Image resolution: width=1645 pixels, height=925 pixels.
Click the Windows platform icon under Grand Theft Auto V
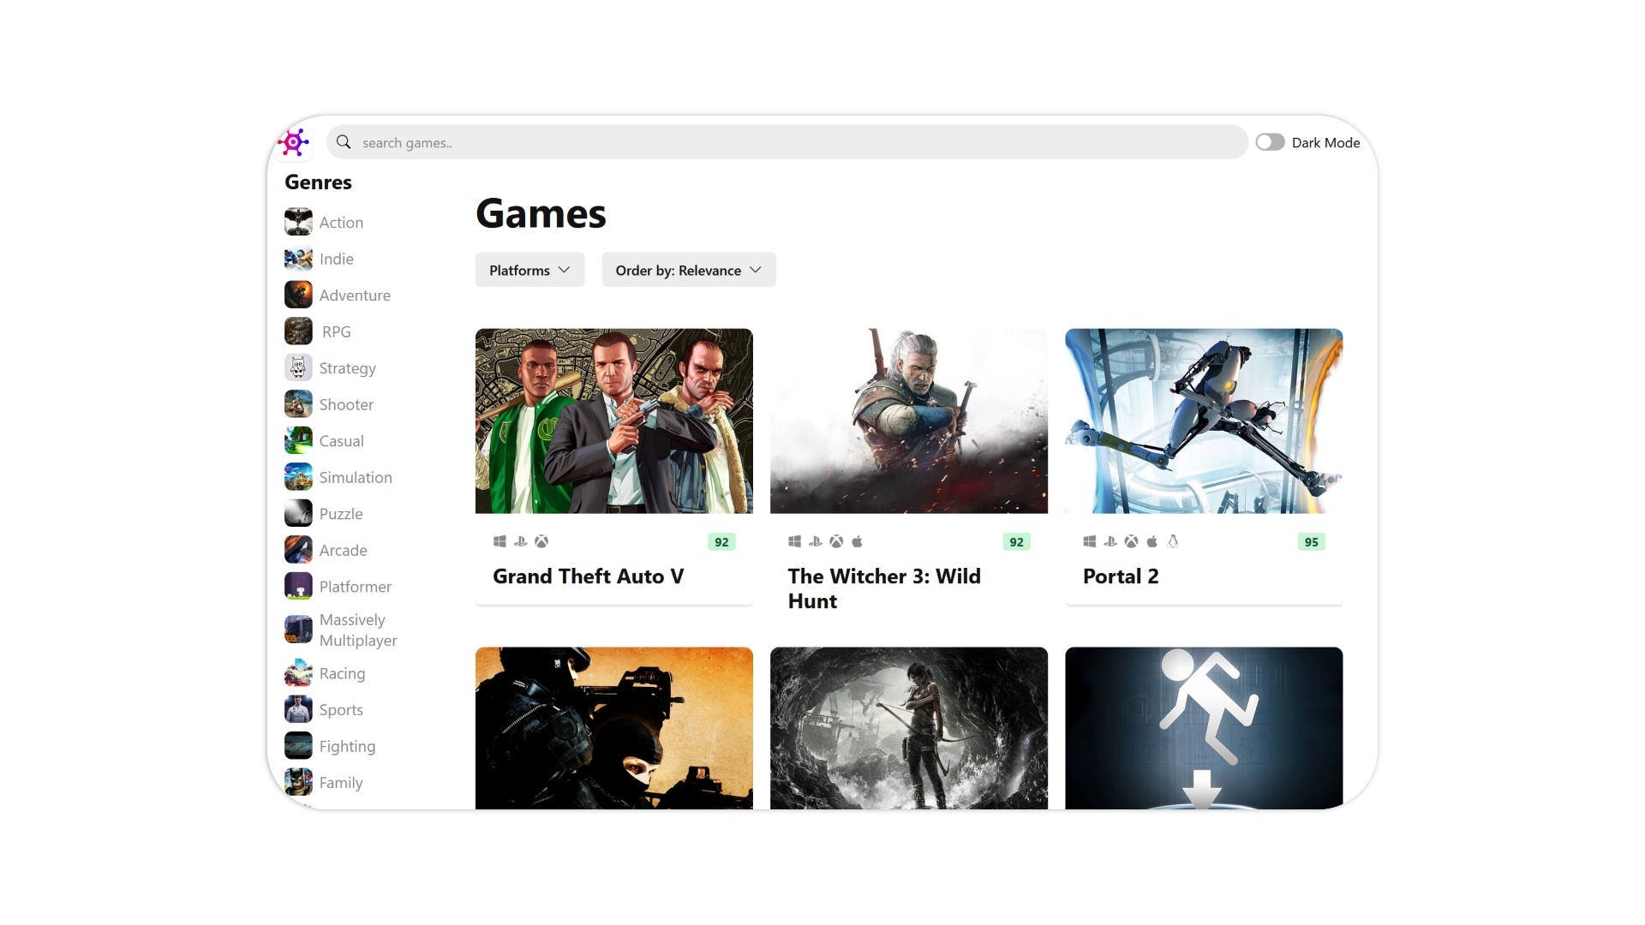499,541
